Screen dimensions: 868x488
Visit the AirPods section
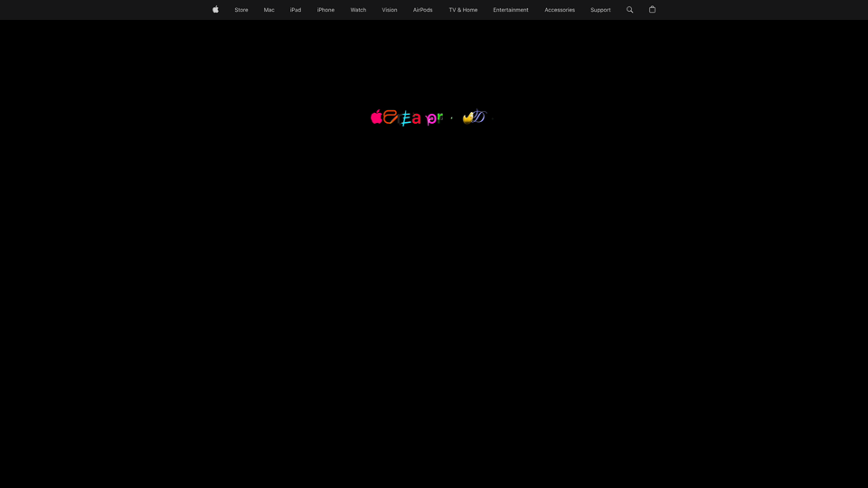click(x=423, y=10)
